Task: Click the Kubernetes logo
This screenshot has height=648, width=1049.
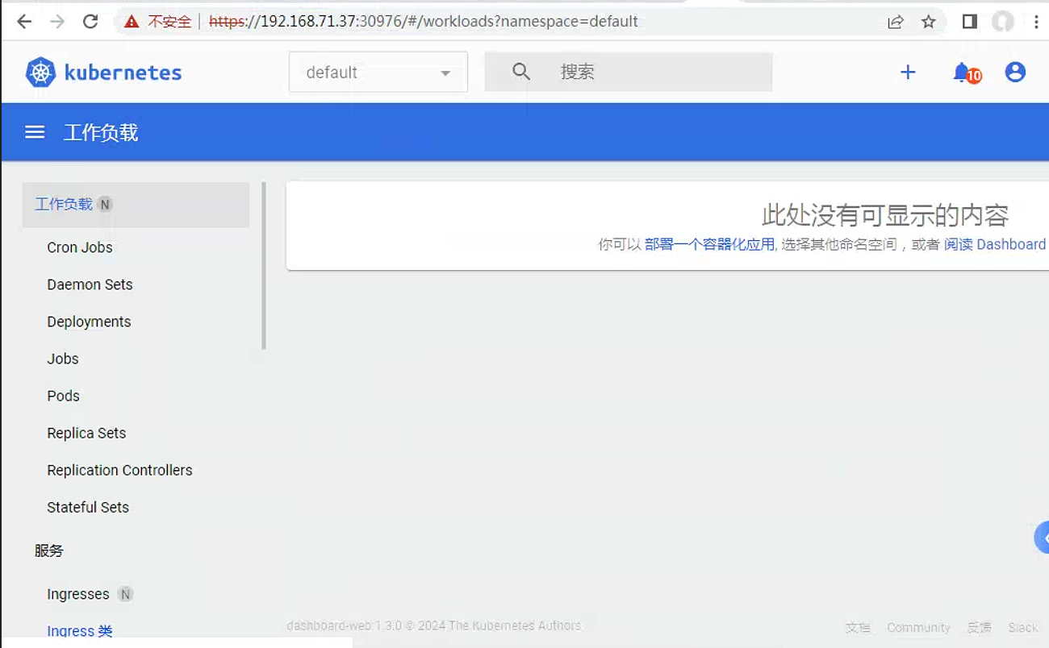Action: click(x=103, y=73)
